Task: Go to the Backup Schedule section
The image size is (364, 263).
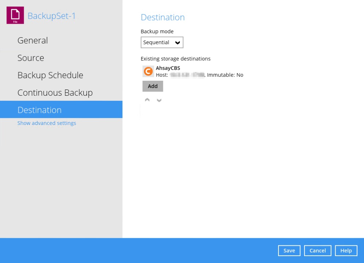Action: pos(50,75)
